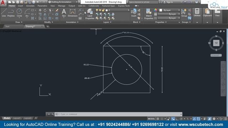Image resolution: width=228 pixels, height=128 pixels.
Task: Toggle object snap in status bar
Action: click(198, 119)
